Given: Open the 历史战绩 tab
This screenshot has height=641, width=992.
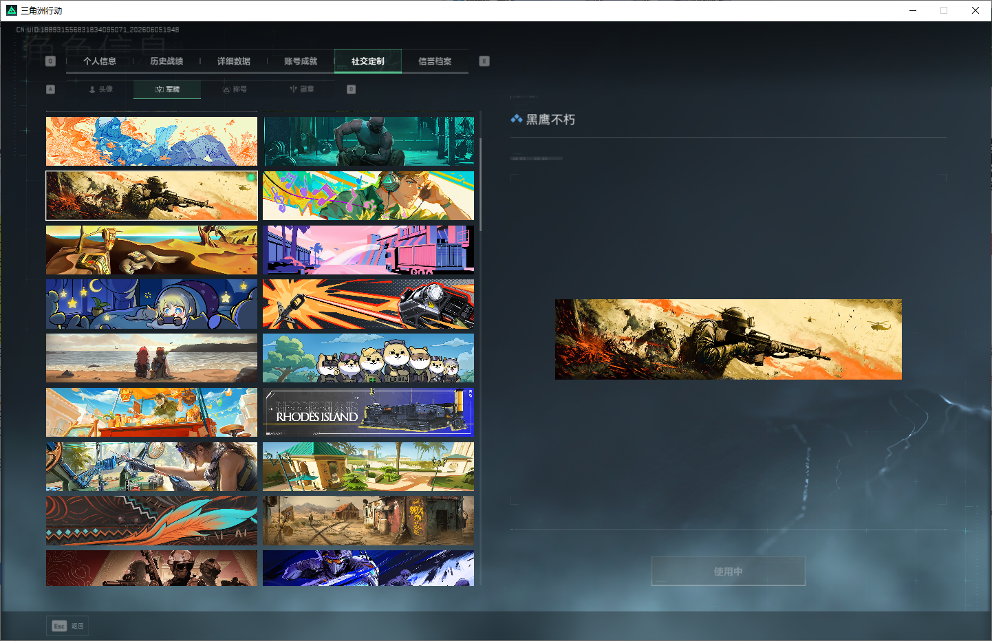Looking at the screenshot, I should tap(166, 61).
